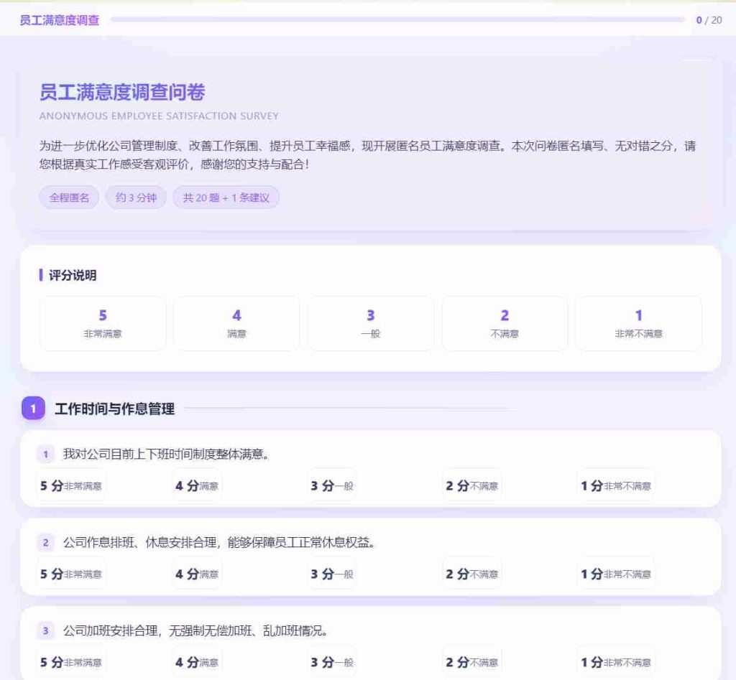Choose 2 分 不满意 for question 2
736x680 pixels.
tap(471, 574)
